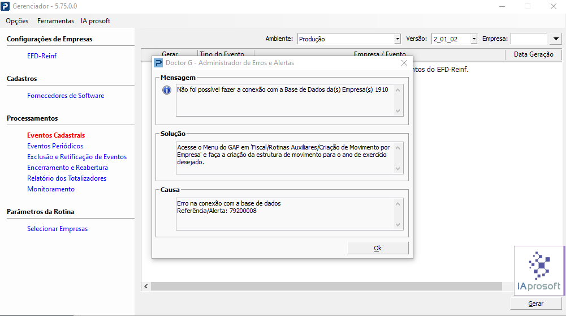The image size is (566, 316).
Task: Click the Doctor G dialog title icon
Action: click(x=158, y=63)
